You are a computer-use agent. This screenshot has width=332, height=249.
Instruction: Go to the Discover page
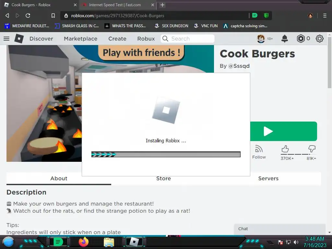pyautogui.click(x=41, y=39)
